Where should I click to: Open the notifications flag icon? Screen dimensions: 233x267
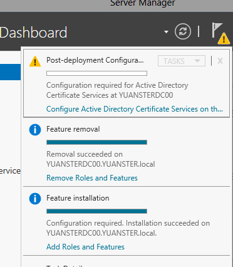(217, 30)
